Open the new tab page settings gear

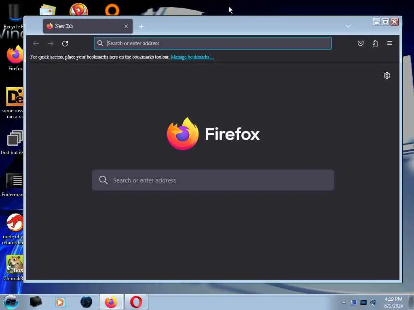(x=387, y=75)
